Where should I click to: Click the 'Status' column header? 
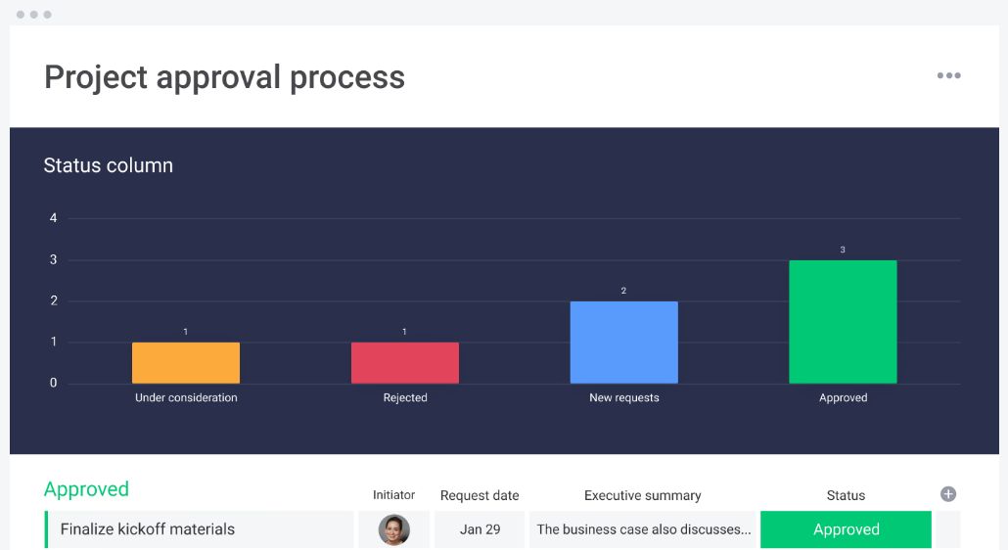coord(846,495)
